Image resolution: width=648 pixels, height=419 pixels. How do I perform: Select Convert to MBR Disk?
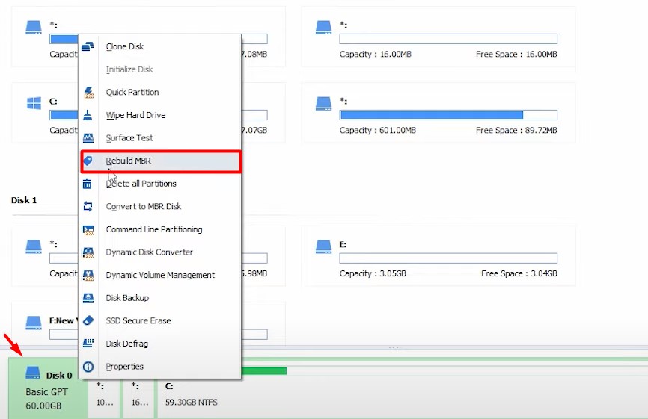[x=161, y=206]
